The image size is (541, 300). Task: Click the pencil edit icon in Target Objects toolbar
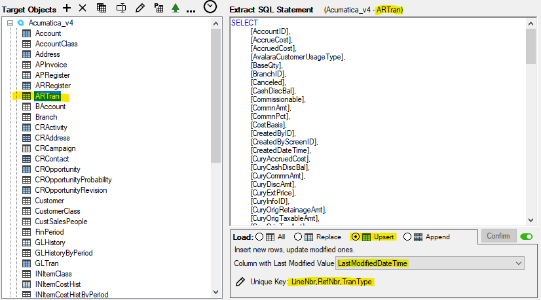pos(139,8)
